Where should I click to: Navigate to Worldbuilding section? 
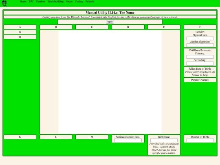(55, 2)
